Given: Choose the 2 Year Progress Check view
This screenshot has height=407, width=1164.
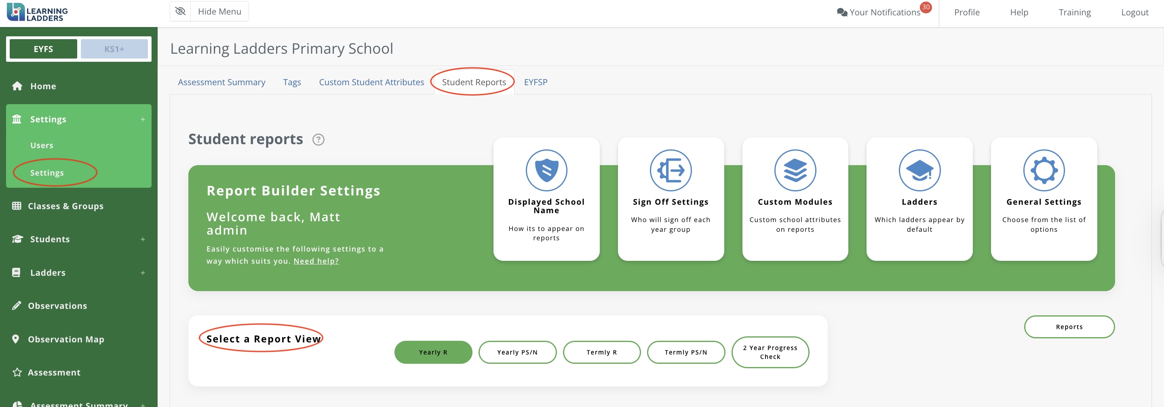Looking at the screenshot, I should [x=770, y=352].
